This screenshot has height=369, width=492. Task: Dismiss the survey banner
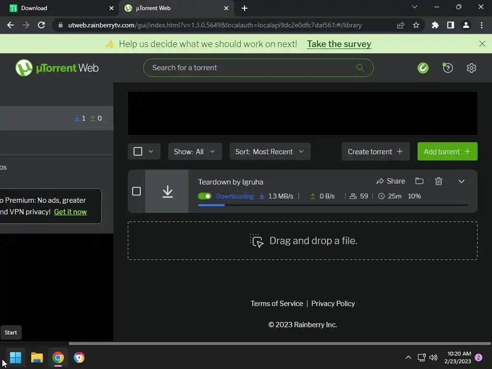[x=482, y=44]
